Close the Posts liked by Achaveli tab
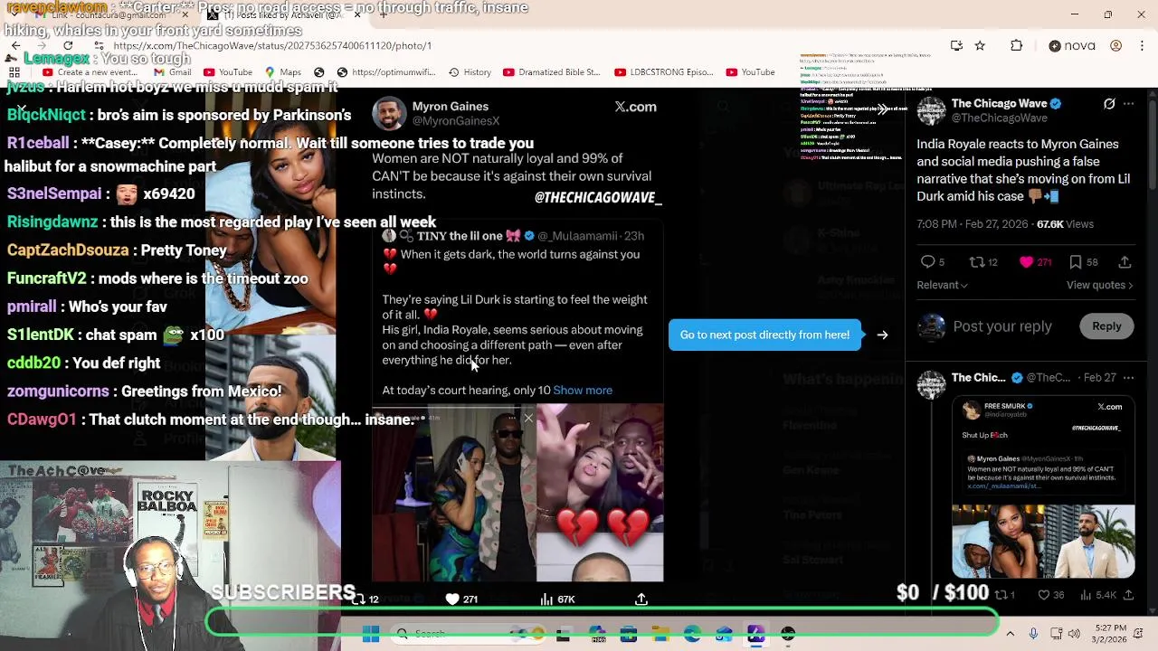Screen dimensions: 1158x651 point(357,14)
